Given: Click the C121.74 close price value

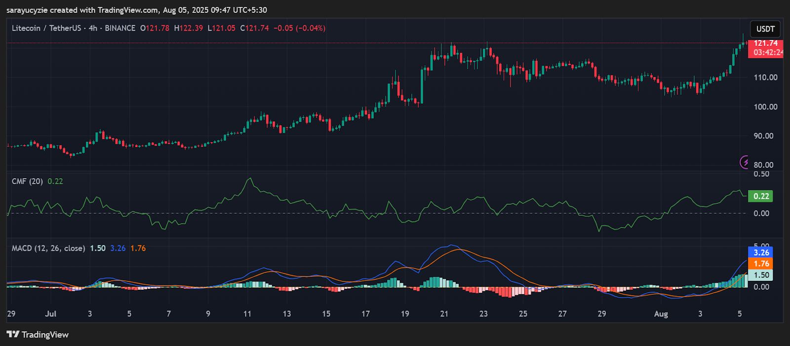Looking at the screenshot, I should (x=254, y=28).
